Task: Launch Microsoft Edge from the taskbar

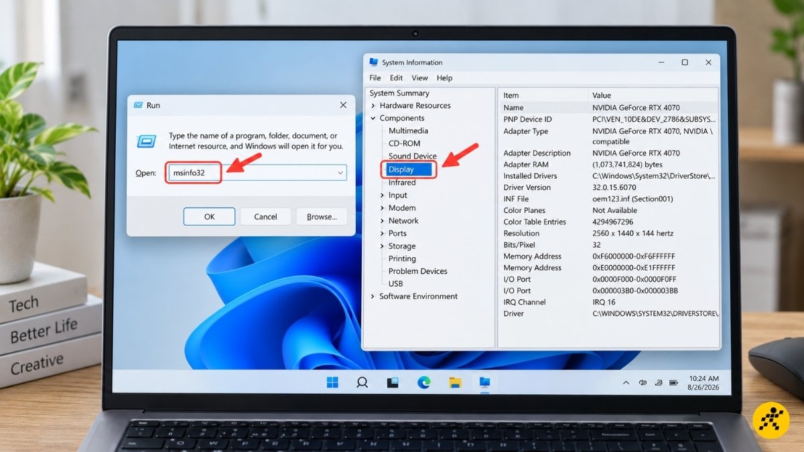Action: [424, 382]
